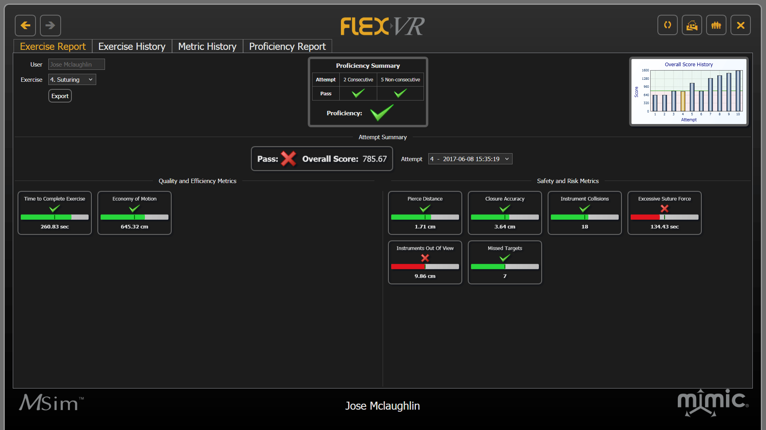The height and width of the screenshot is (430, 766).
Task: Click the 645.32 cm value
Action: (x=135, y=227)
